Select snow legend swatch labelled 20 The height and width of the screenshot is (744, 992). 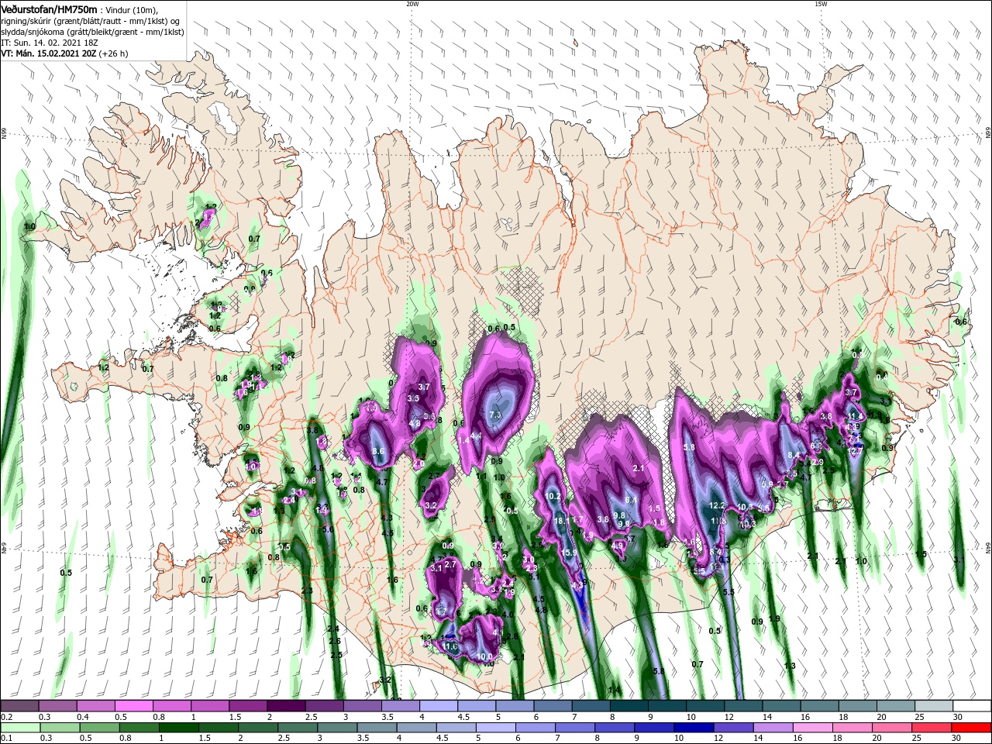[894, 706]
